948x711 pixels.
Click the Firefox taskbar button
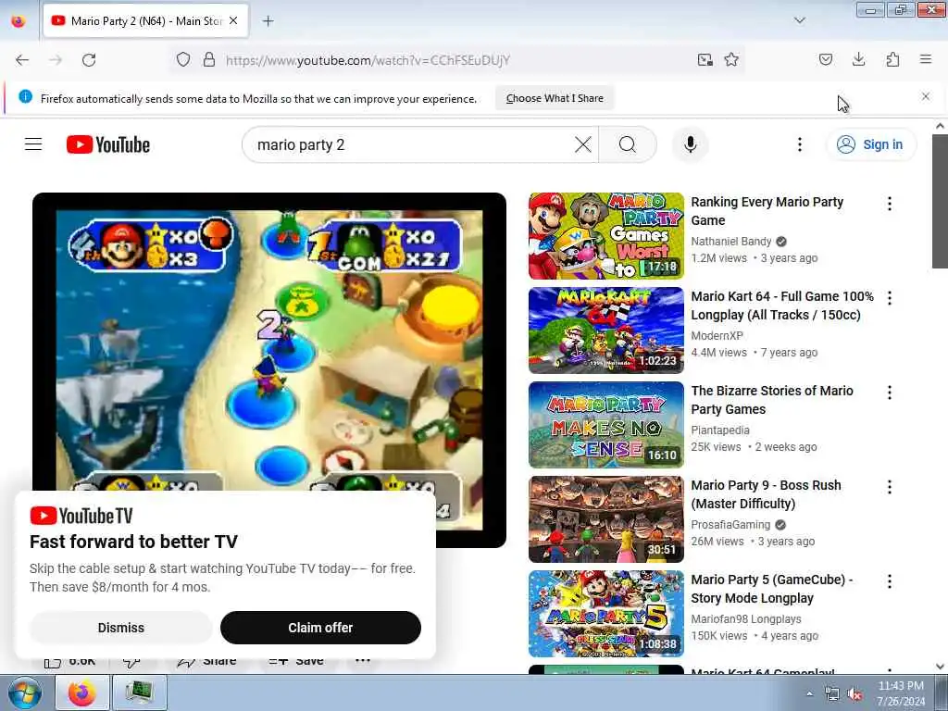pos(81,692)
